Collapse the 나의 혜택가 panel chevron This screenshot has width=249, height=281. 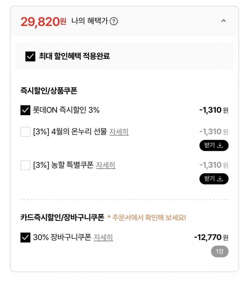(x=224, y=21)
